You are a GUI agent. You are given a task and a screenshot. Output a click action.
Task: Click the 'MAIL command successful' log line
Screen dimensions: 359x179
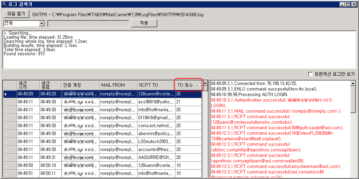pyautogui.click(x=276, y=111)
